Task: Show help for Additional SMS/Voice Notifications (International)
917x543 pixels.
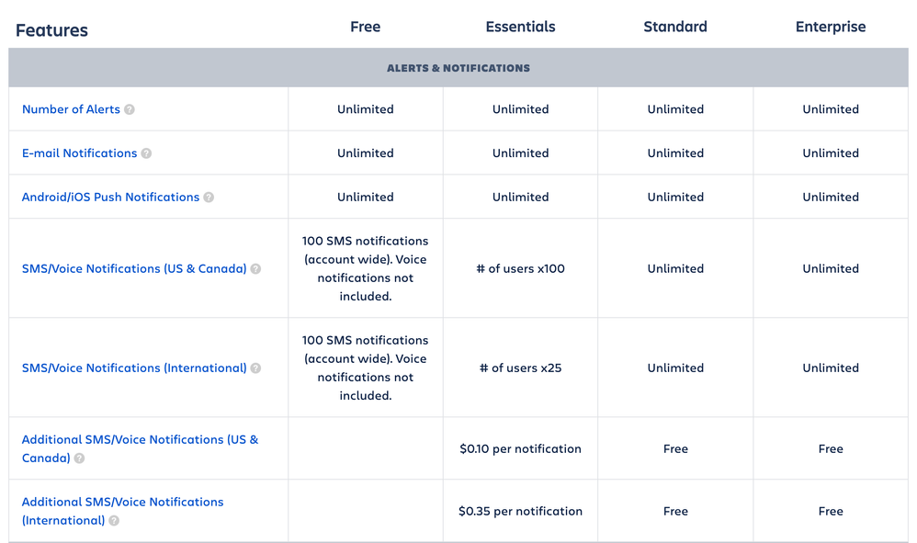Action: point(113,521)
